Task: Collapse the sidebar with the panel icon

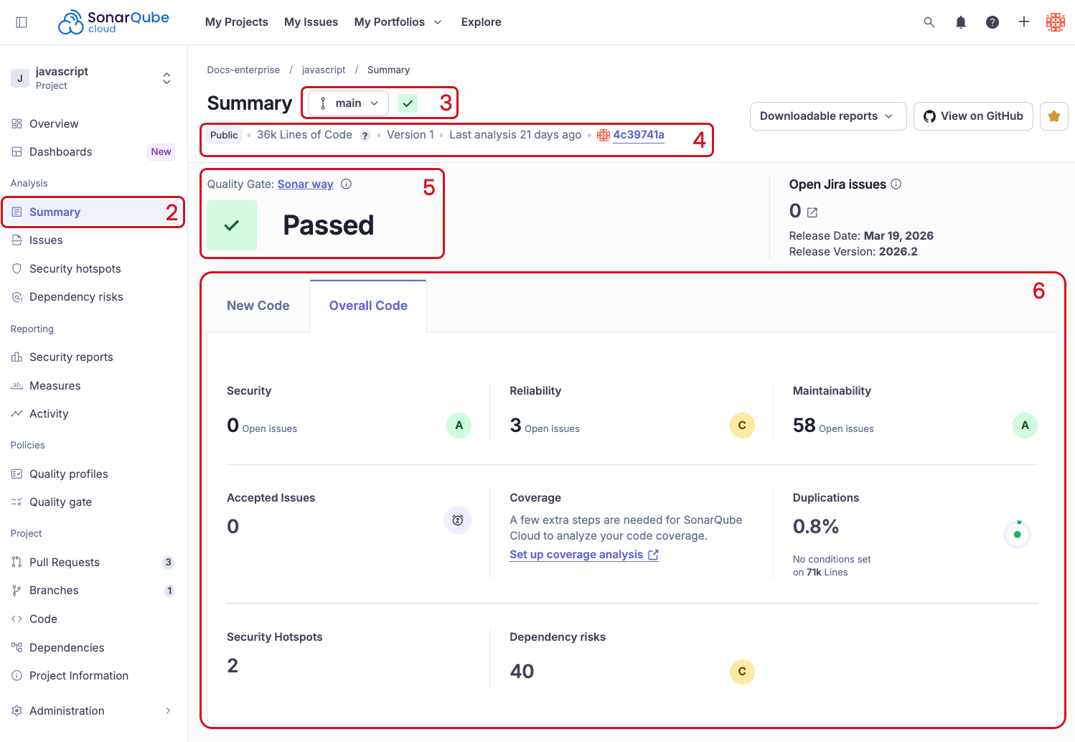Action: tap(22, 22)
